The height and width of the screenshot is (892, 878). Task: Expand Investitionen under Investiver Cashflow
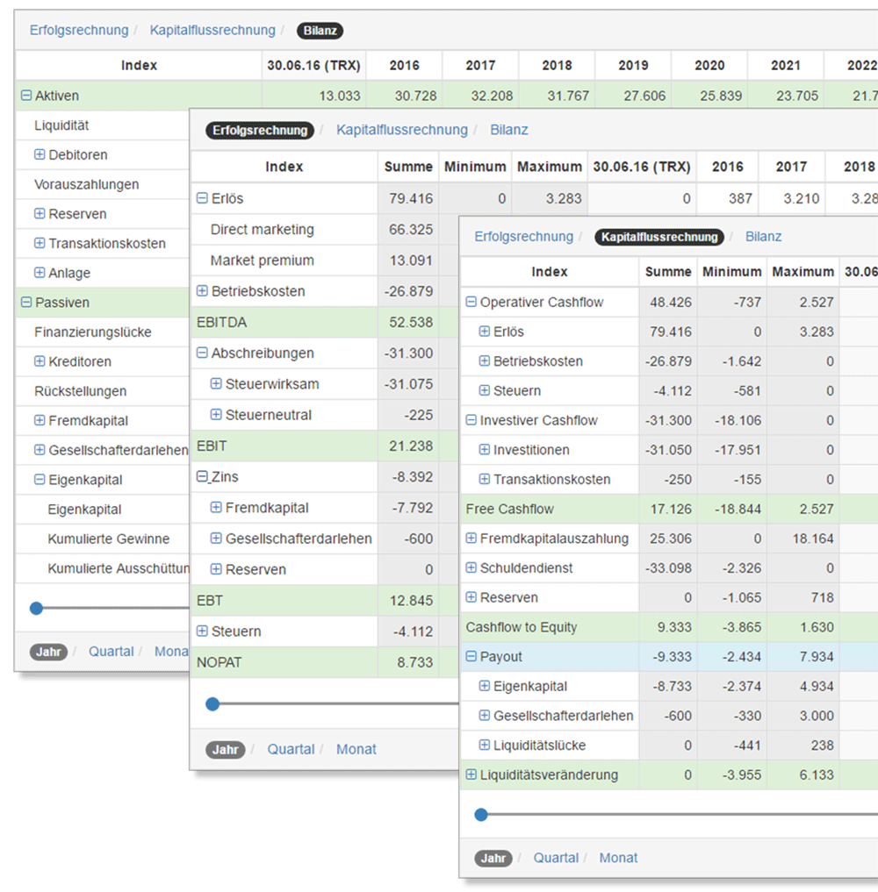point(485,450)
